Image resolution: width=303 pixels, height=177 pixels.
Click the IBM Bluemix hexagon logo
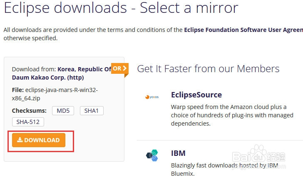click(152, 155)
